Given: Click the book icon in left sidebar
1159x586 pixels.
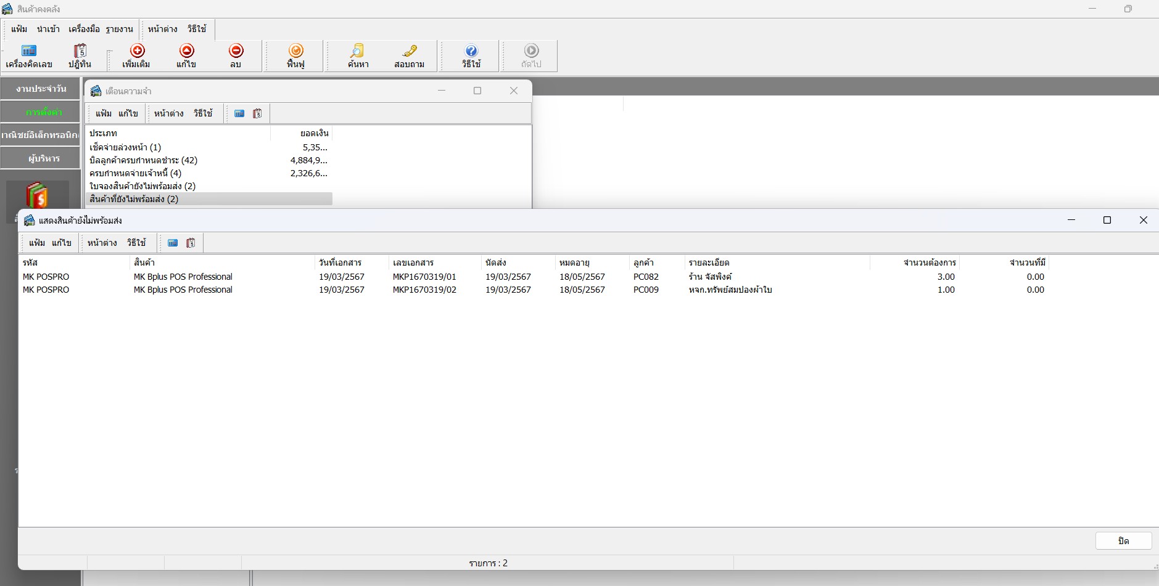Looking at the screenshot, I should (x=37, y=196).
